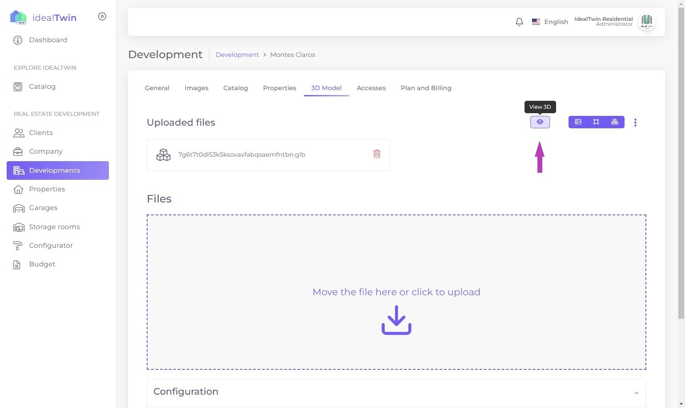Image resolution: width=685 pixels, height=408 pixels.
Task: Collapse the Configuration section chevron
Action: coord(636,393)
